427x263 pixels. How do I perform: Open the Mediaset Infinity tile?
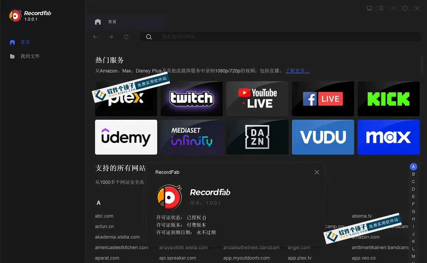pos(191,137)
